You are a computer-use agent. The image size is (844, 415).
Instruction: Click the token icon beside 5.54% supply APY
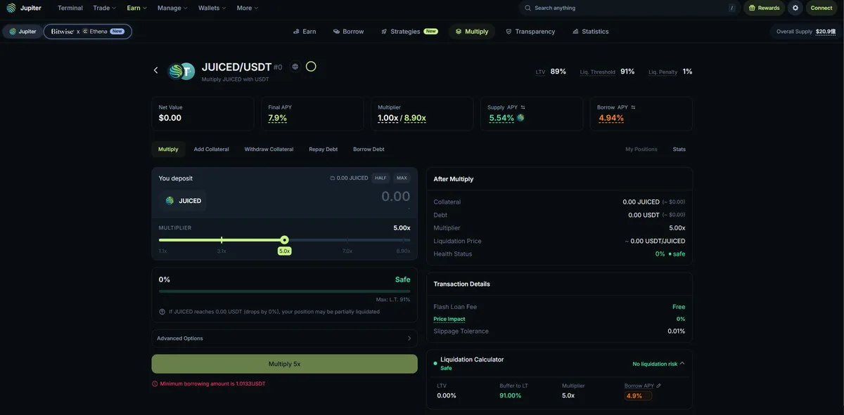520,118
